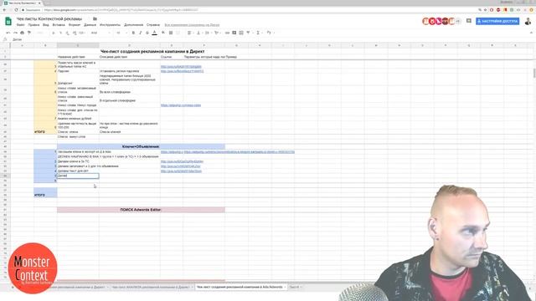Open the more number formats dropdown
The height and width of the screenshot is (301, 536).
click(82, 33)
